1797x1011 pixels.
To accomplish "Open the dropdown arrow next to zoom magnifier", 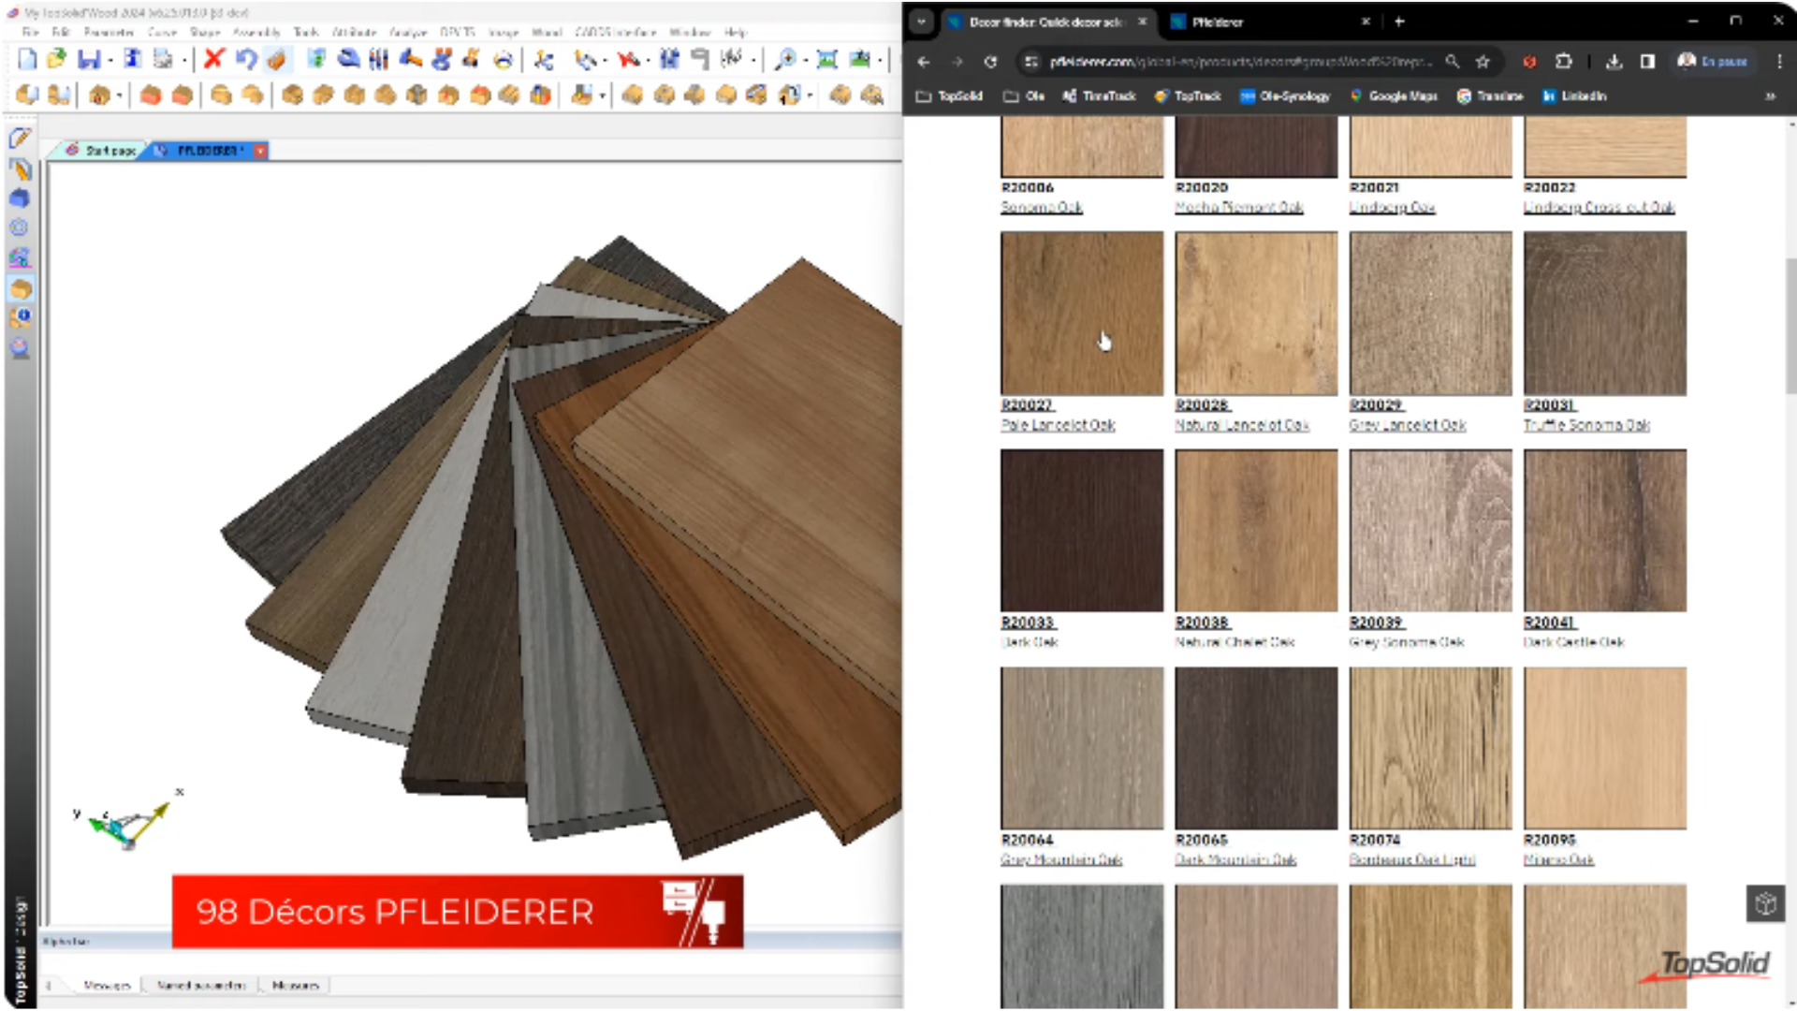I will pos(805,60).
